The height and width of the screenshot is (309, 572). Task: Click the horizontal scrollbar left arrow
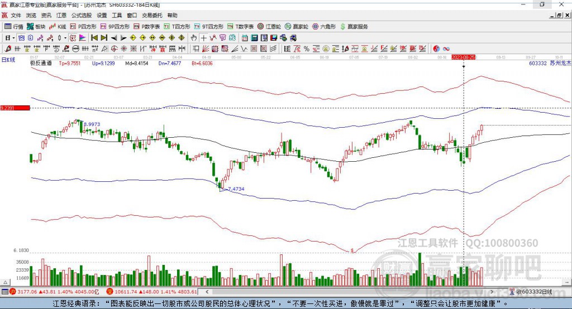pyautogui.click(x=207, y=292)
